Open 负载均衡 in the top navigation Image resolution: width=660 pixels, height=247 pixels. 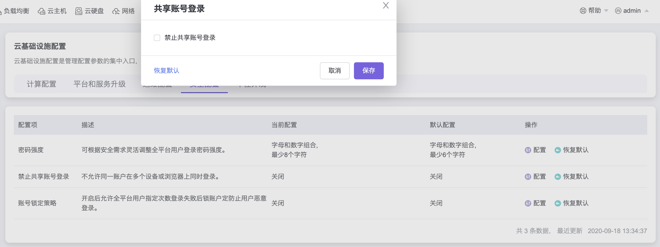pyautogui.click(x=16, y=11)
